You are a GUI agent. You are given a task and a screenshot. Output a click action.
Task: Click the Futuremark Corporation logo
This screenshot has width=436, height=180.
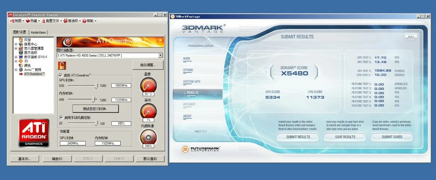(x=201, y=149)
